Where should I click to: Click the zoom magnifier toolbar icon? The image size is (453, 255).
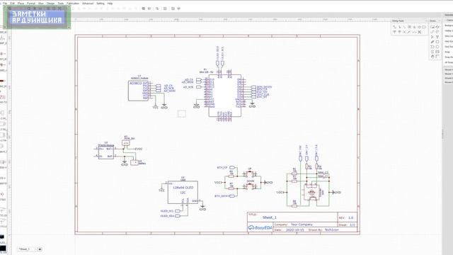point(157,8)
